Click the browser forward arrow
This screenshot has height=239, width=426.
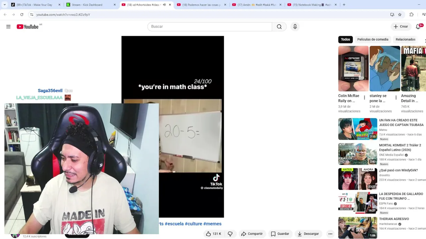pyautogui.click(x=13, y=15)
